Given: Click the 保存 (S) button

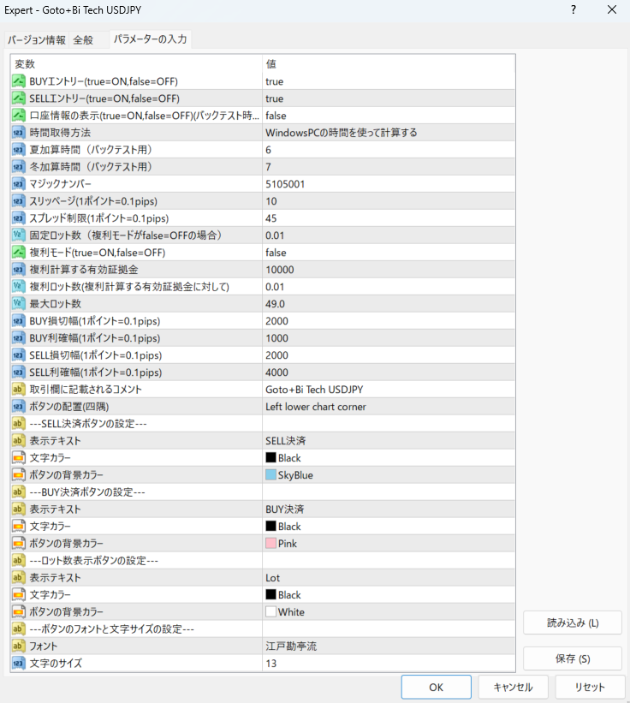Looking at the screenshot, I should click(573, 658).
